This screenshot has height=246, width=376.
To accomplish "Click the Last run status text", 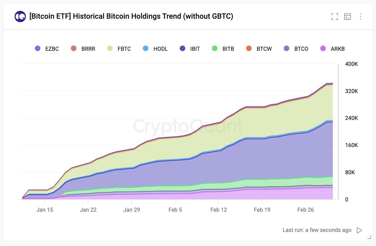I will [317, 230].
